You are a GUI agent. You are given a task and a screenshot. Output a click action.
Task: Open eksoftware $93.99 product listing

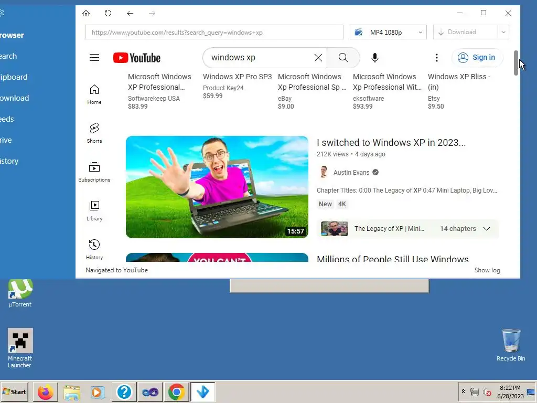[387, 91]
